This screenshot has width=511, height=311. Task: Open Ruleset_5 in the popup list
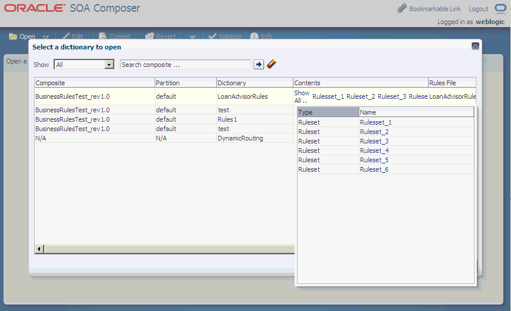[x=374, y=160]
